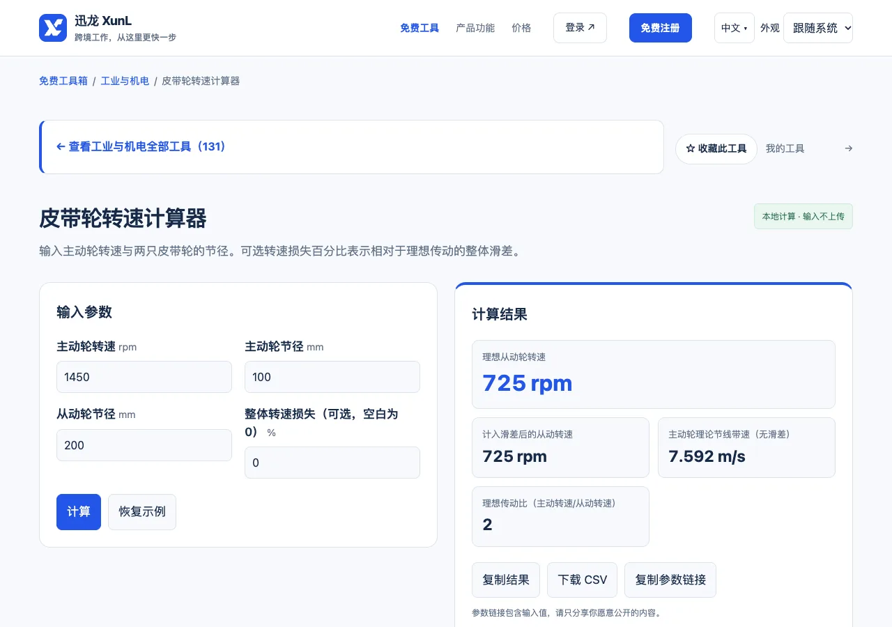Click the 7.592 m/s belt speed value

coord(707,456)
